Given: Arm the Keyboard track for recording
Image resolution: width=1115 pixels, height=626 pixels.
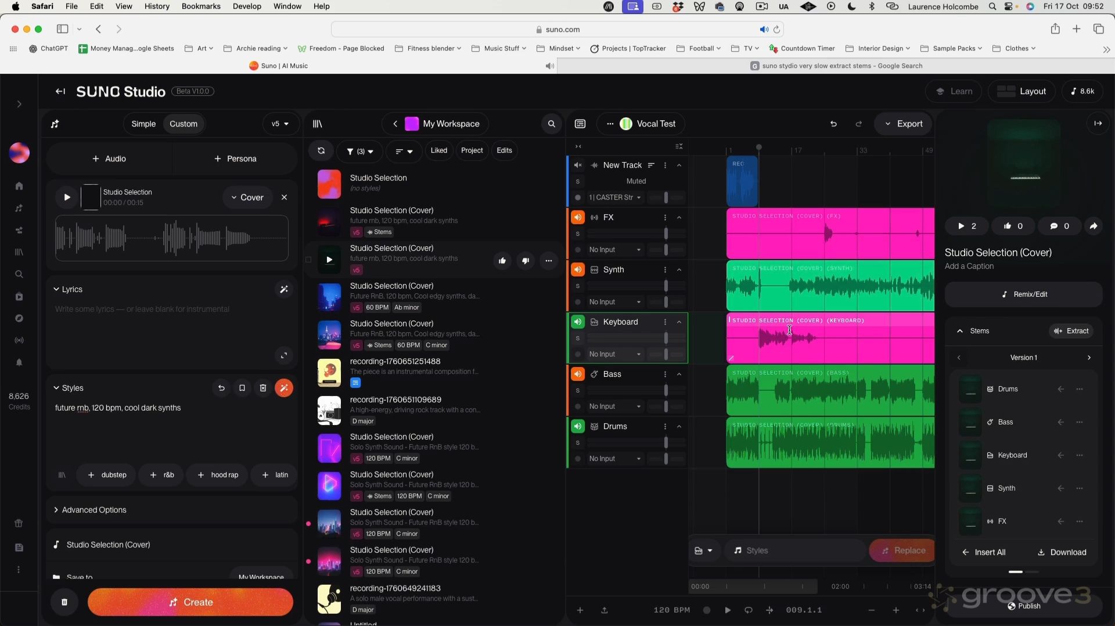Looking at the screenshot, I should (x=578, y=354).
